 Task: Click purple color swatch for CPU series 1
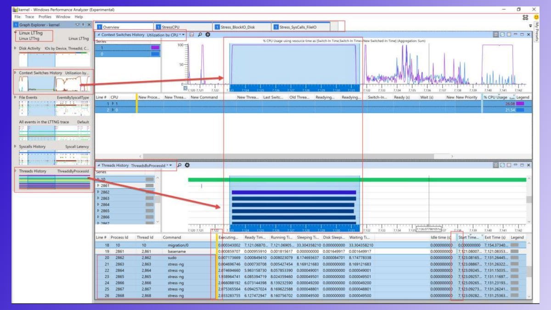(x=155, y=47)
